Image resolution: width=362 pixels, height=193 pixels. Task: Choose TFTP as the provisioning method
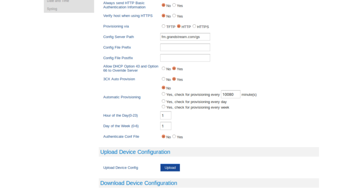pyautogui.click(x=164, y=26)
